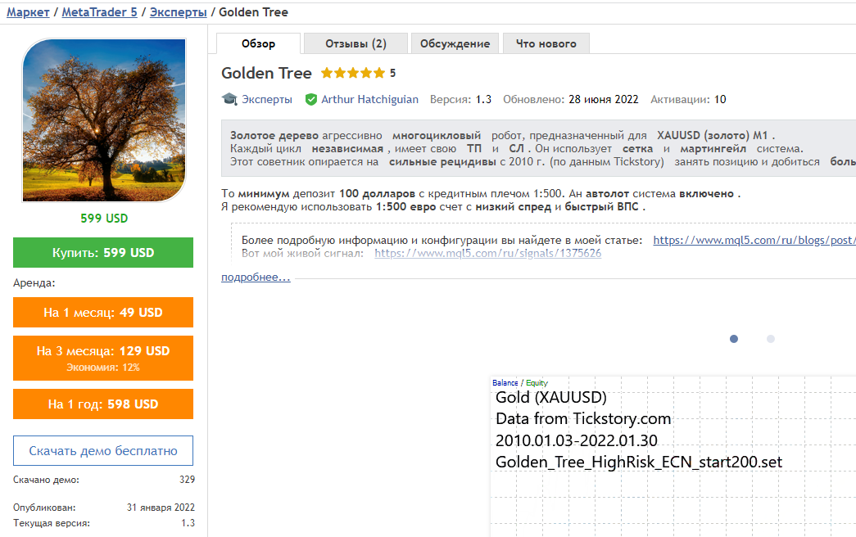
Task: Switch to the Обсуждение tab
Action: (455, 43)
